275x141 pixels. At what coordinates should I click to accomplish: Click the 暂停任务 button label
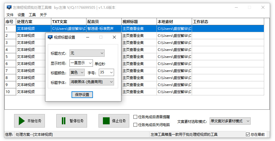tap(77, 121)
